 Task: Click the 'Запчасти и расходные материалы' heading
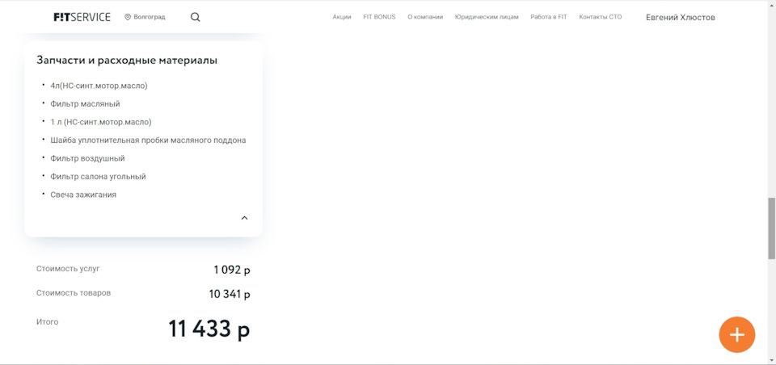pos(127,61)
